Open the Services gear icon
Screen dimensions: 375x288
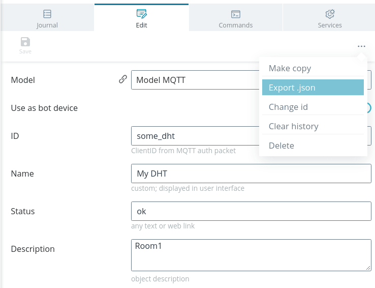click(x=330, y=14)
